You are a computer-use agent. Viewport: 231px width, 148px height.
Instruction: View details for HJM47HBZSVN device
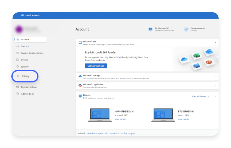point(120,119)
